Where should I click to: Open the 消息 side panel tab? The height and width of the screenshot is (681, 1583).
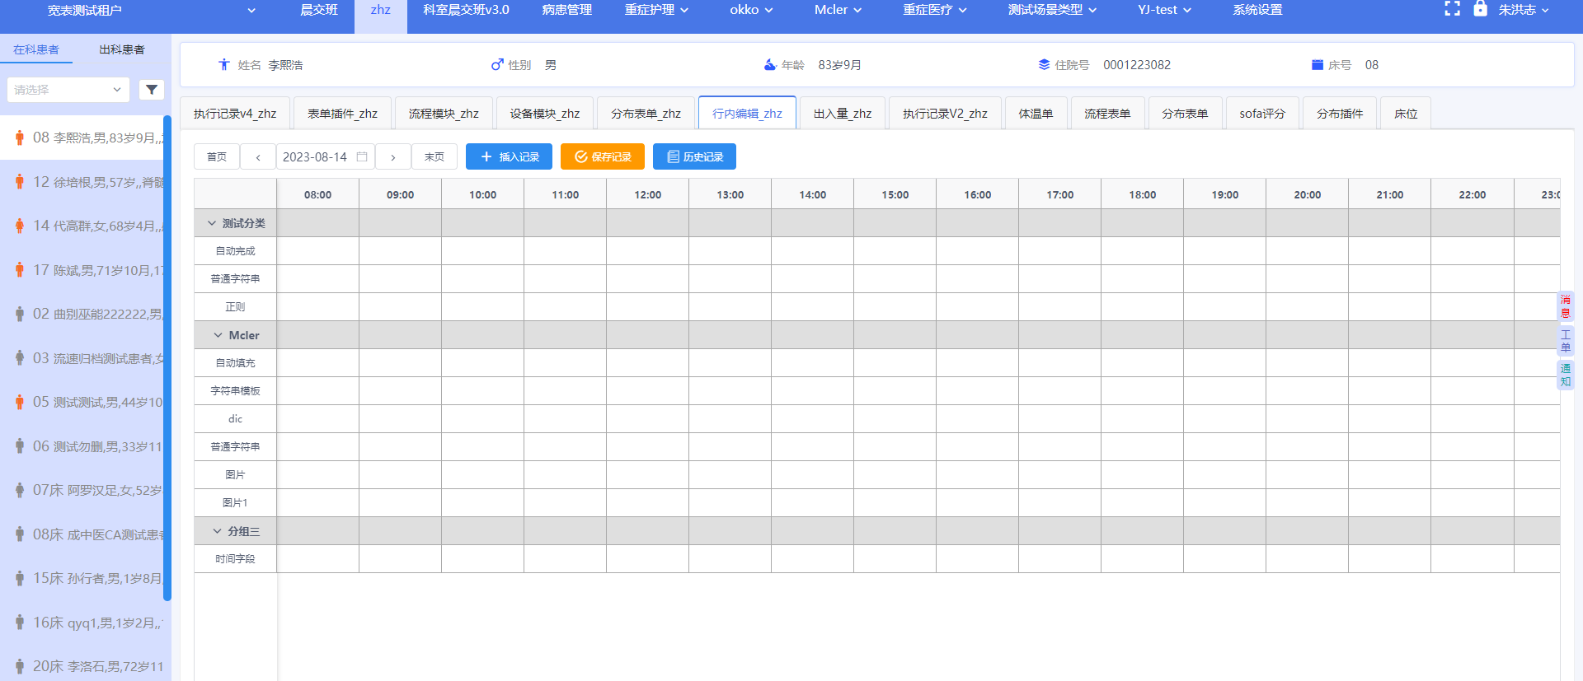(x=1566, y=306)
